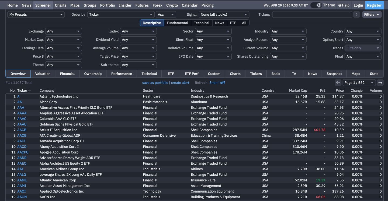Open Portfolio in the top navigation
This screenshot has width=388, height=201.
pos(108,5)
